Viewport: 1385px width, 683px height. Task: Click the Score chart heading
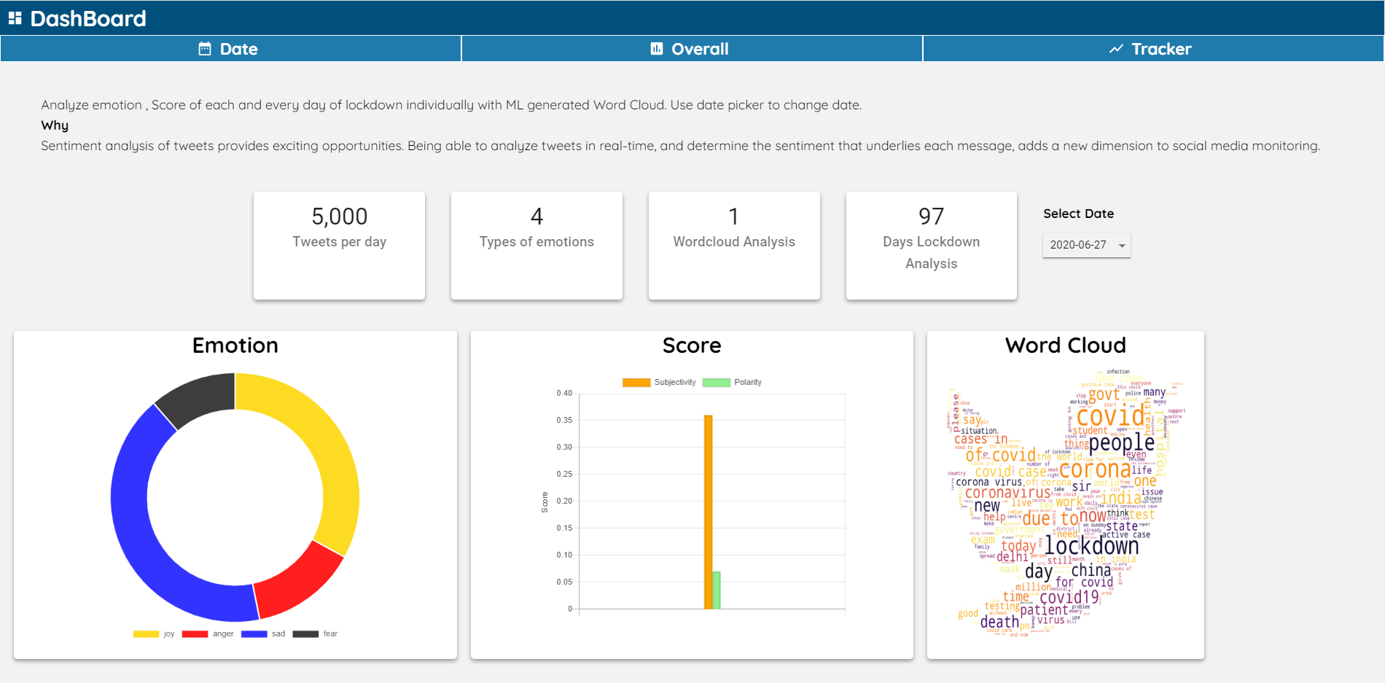[x=692, y=346]
